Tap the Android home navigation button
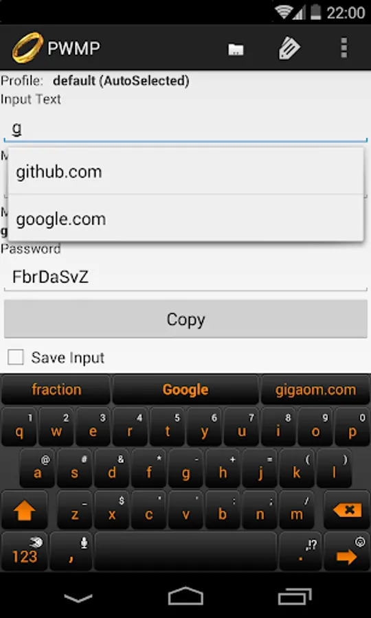This screenshot has height=618, width=371. (185, 595)
